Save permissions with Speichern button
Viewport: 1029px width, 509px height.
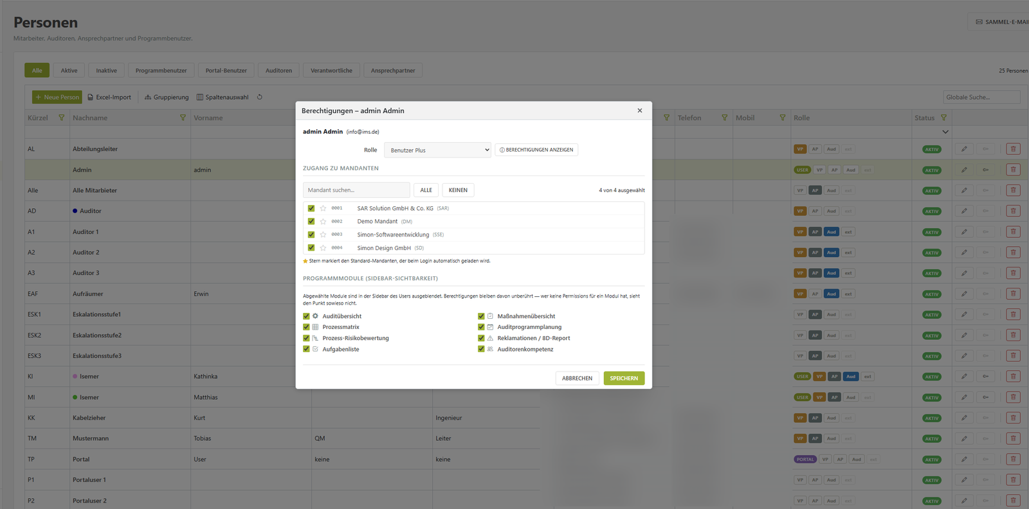tap(624, 379)
